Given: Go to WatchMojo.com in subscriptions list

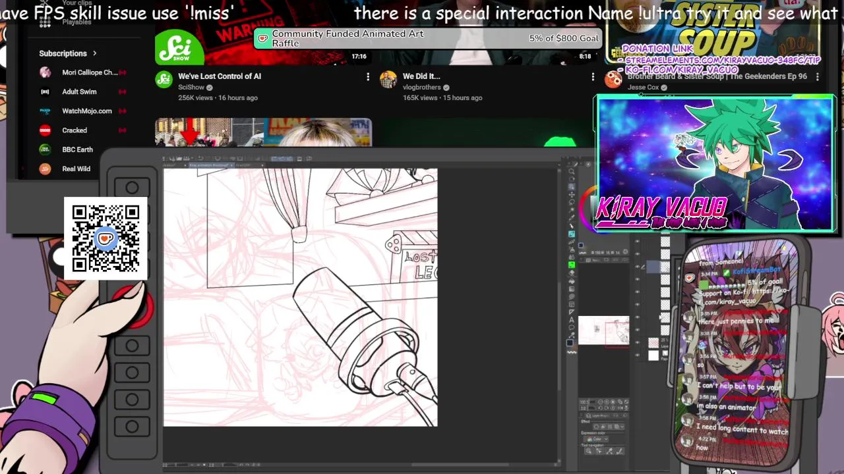Looking at the screenshot, I should click(87, 111).
